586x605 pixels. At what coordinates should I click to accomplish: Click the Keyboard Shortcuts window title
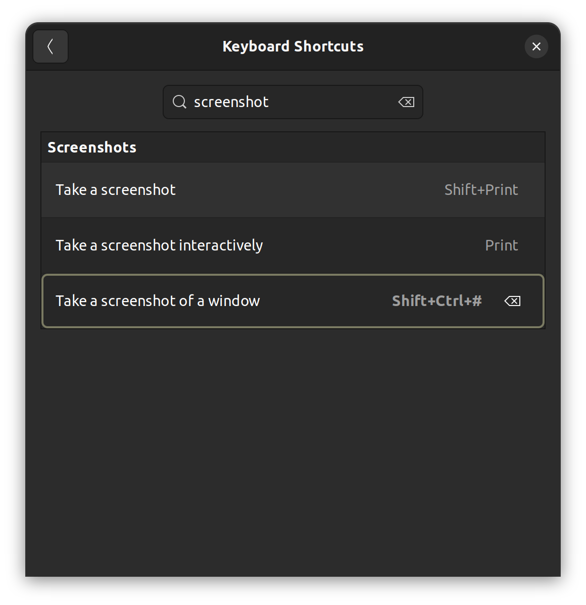293,46
